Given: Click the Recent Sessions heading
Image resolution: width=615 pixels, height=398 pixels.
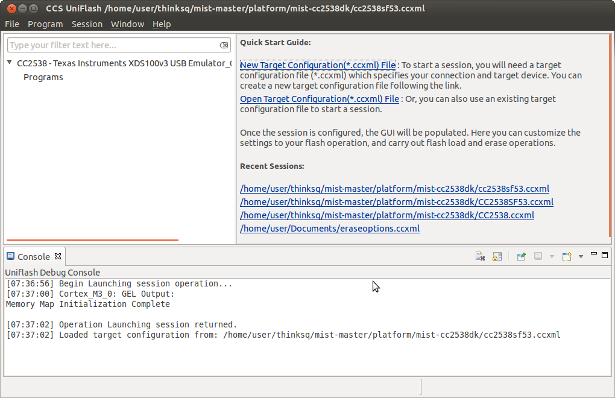Looking at the screenshot, I should 272,166.
